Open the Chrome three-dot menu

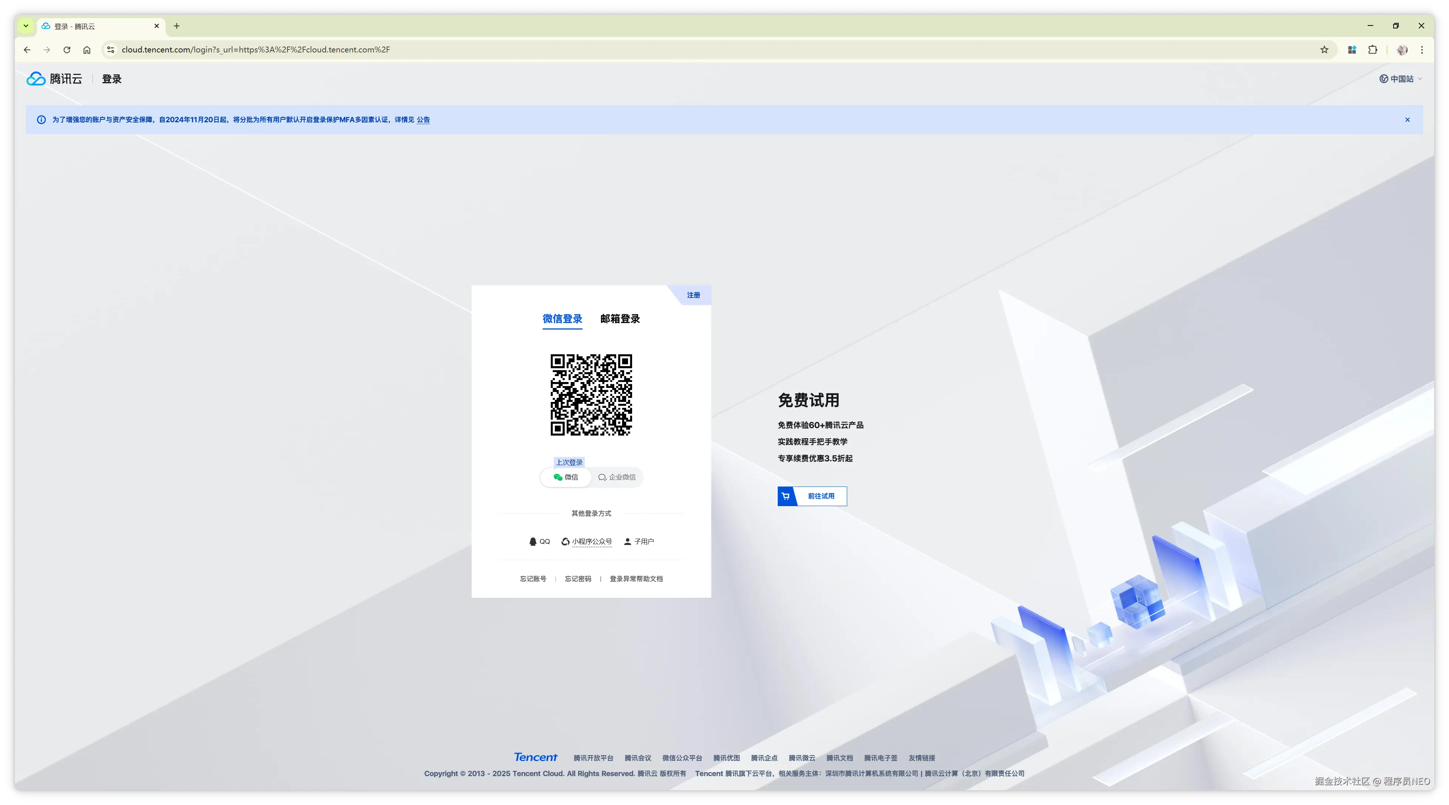(x=1422, y=50)
